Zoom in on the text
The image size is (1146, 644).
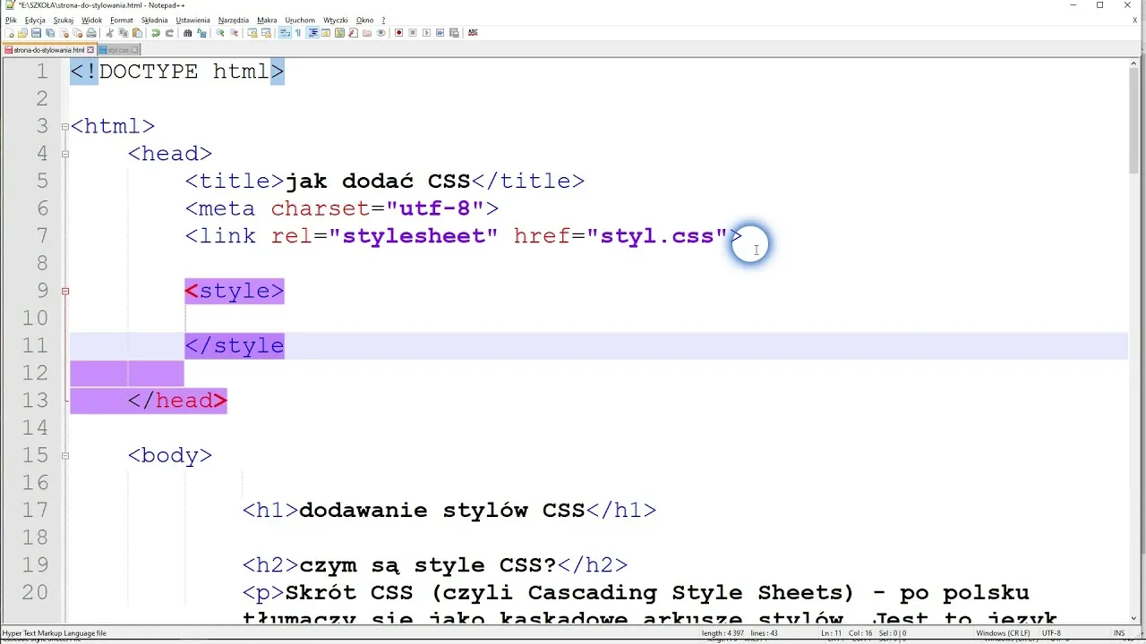219,32
